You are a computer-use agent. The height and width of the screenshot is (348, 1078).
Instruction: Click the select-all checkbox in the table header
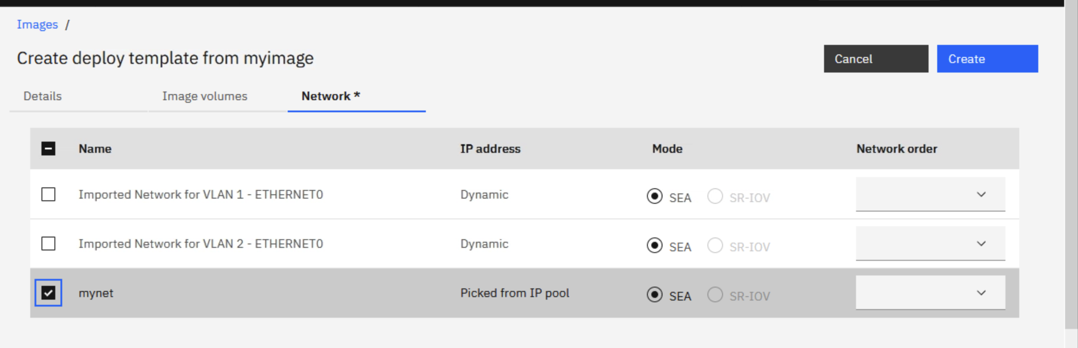coord(48,149)
